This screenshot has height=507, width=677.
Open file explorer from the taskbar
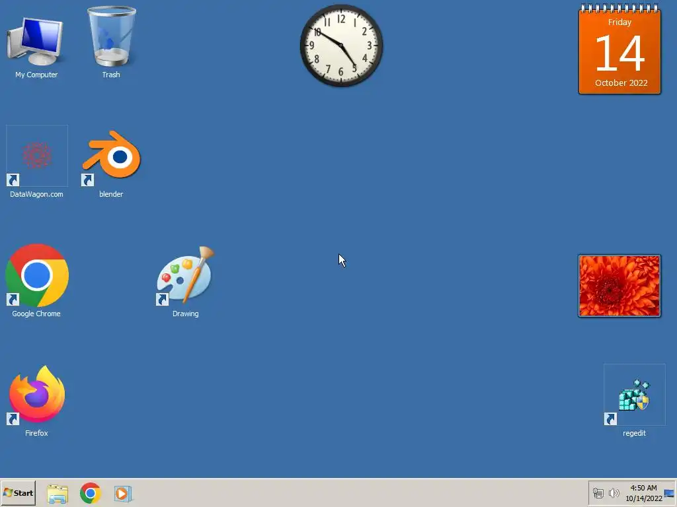[58, 493]
